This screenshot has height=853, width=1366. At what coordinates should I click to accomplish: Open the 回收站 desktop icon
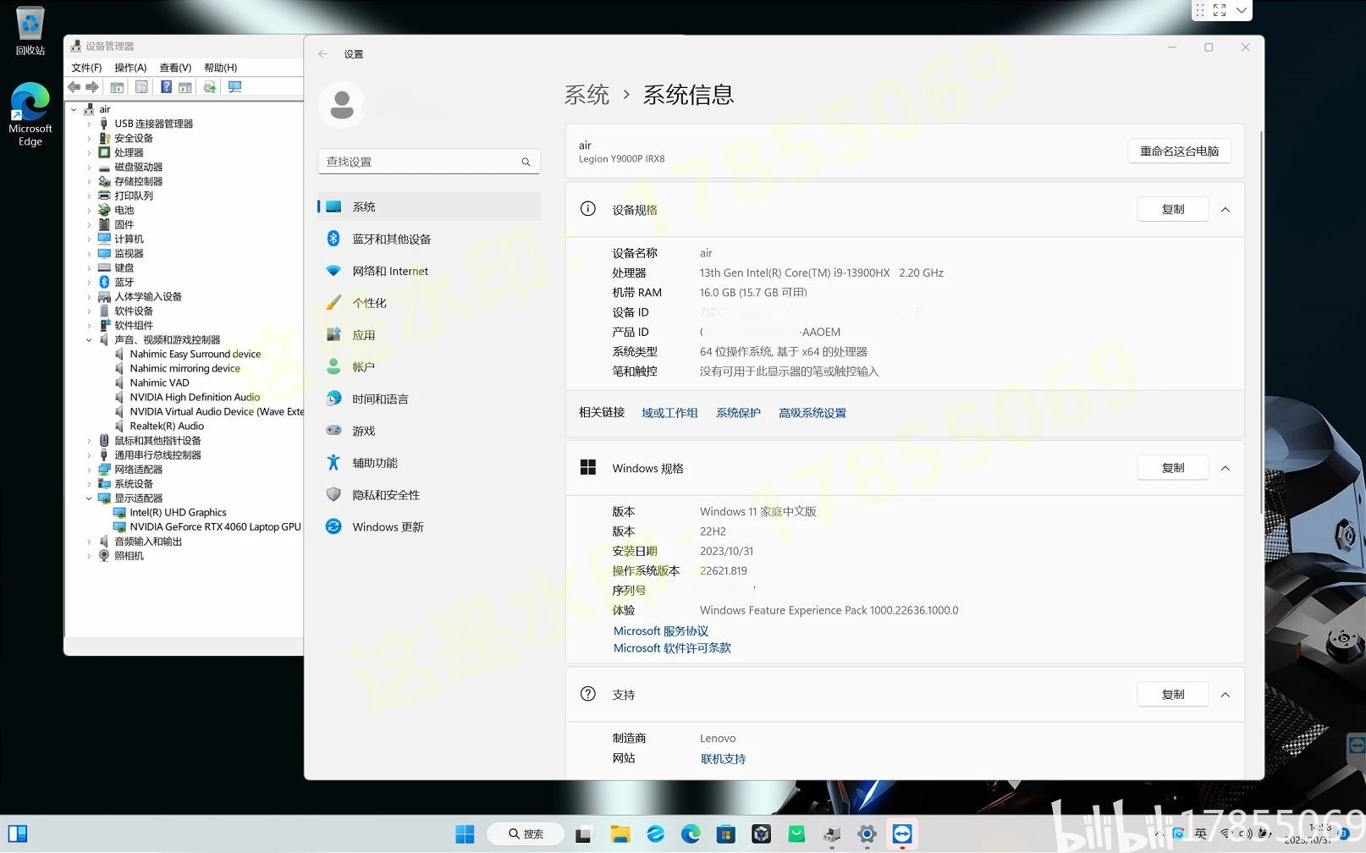tap(30, 32)
